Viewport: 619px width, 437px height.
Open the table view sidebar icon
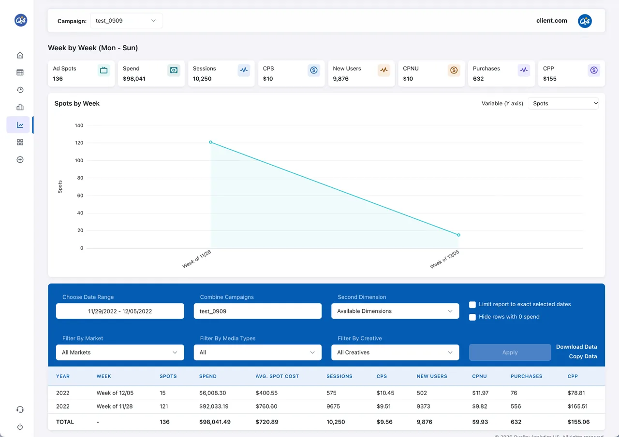coord(20,72)
